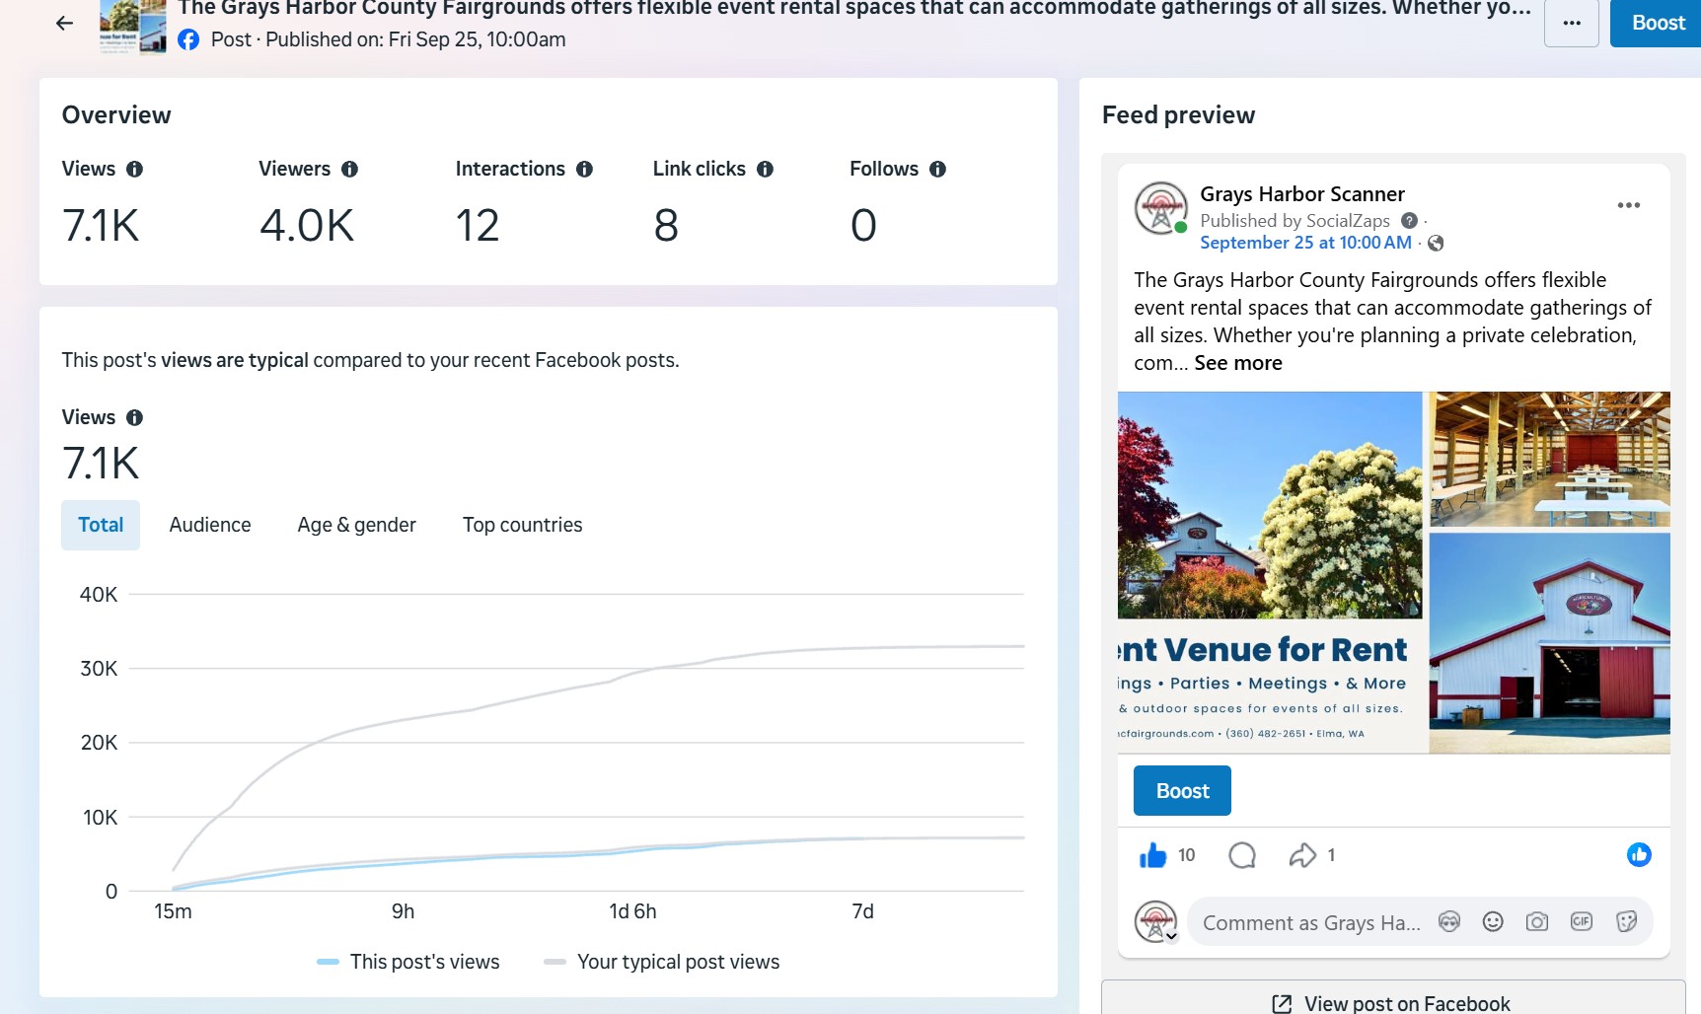Click the thumbs-up like icon
The image size is (1701, 1014).
click(1152, 855)
